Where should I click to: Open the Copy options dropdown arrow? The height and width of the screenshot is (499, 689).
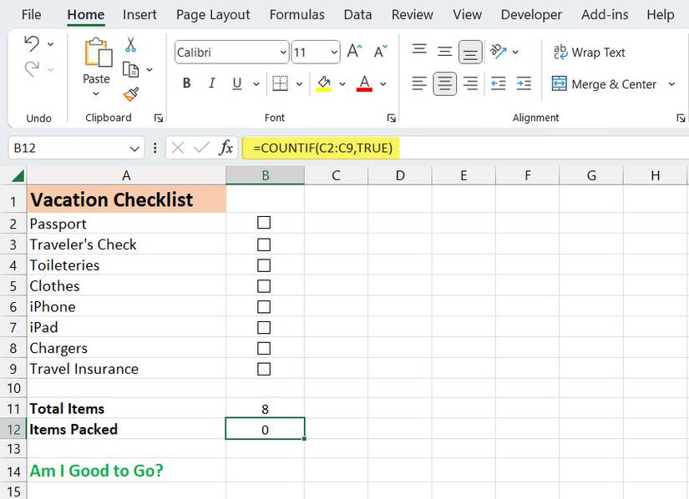(149, 69)
